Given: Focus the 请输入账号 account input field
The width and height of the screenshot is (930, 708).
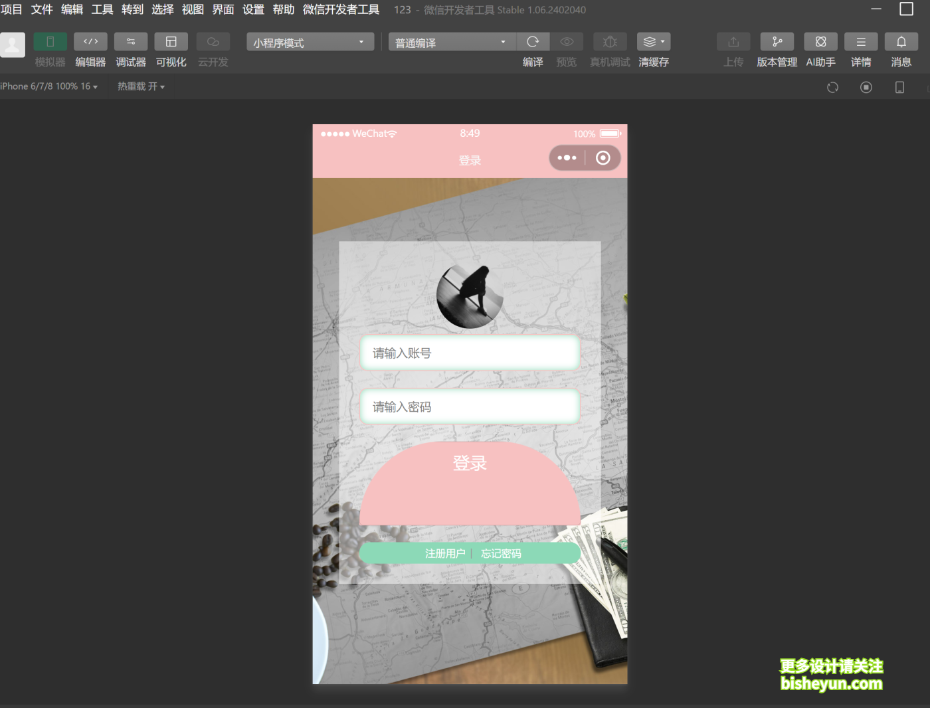Looking at the screenshot, I should pos(470,353).
